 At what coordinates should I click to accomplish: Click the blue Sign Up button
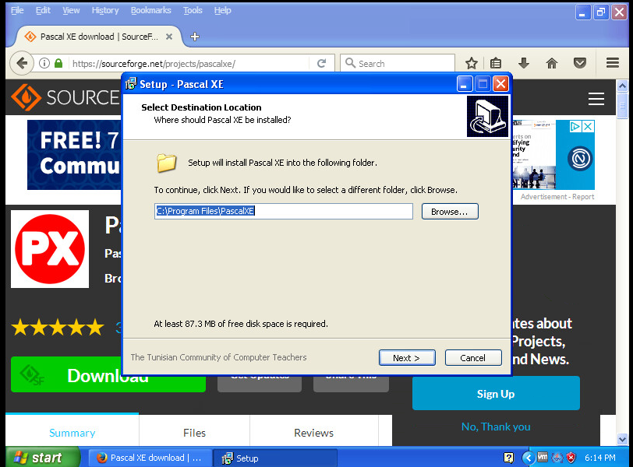(496, 394)
